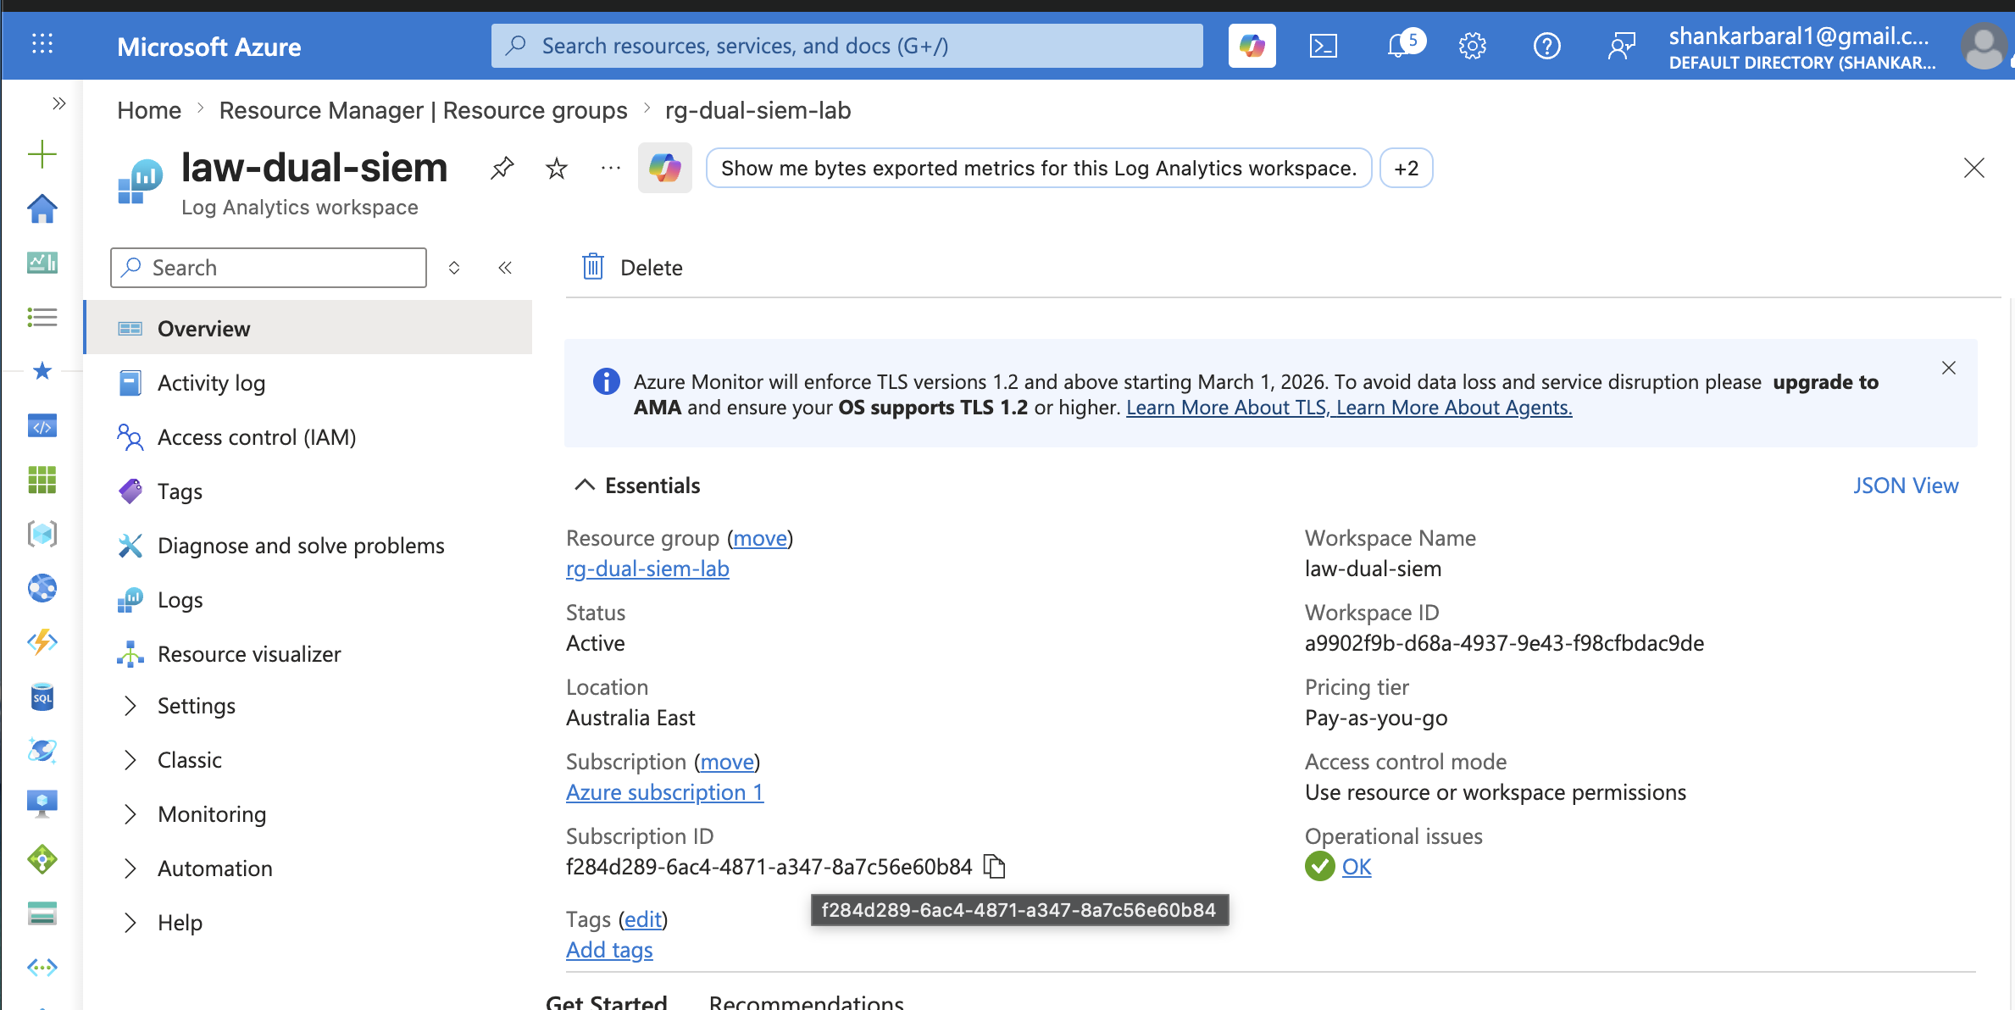The width and height of the screenshot is (2015, 1010).
Task: Collapse the Essentials section
Action: tap(638, 486)
